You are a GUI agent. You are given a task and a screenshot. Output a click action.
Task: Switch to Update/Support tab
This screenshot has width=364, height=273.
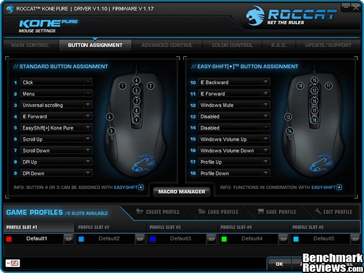coord(328,45)
